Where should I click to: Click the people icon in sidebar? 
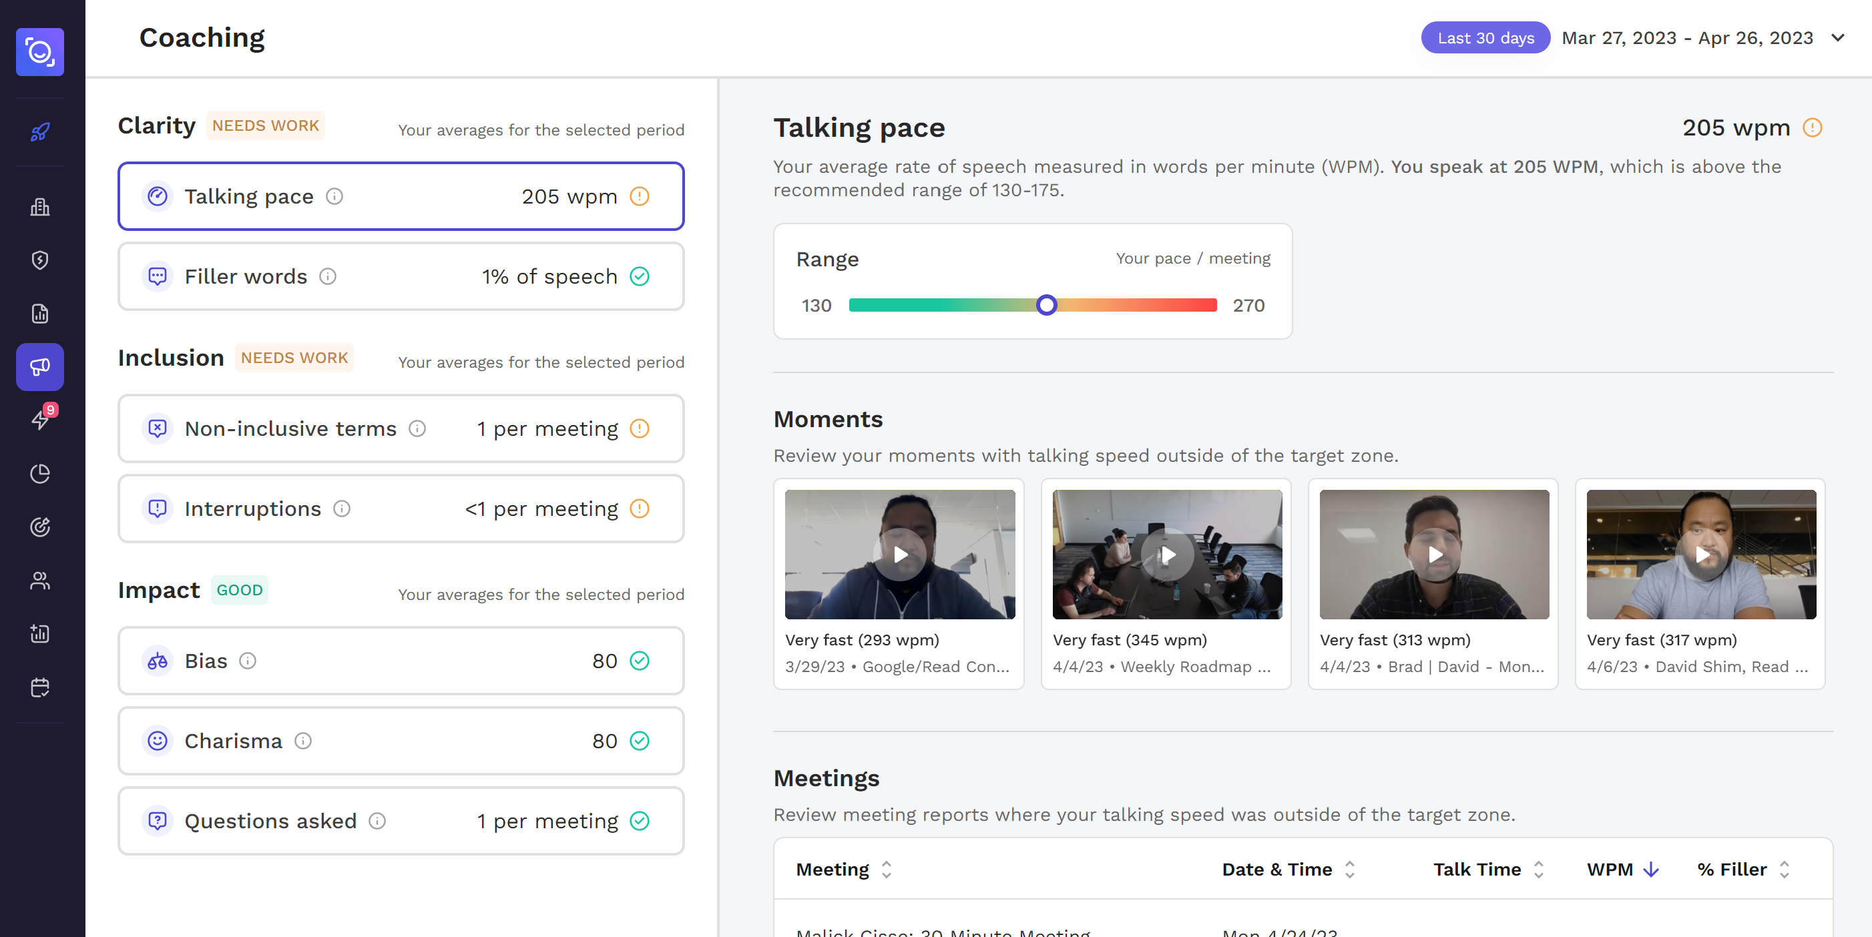[x=40, y=581]
